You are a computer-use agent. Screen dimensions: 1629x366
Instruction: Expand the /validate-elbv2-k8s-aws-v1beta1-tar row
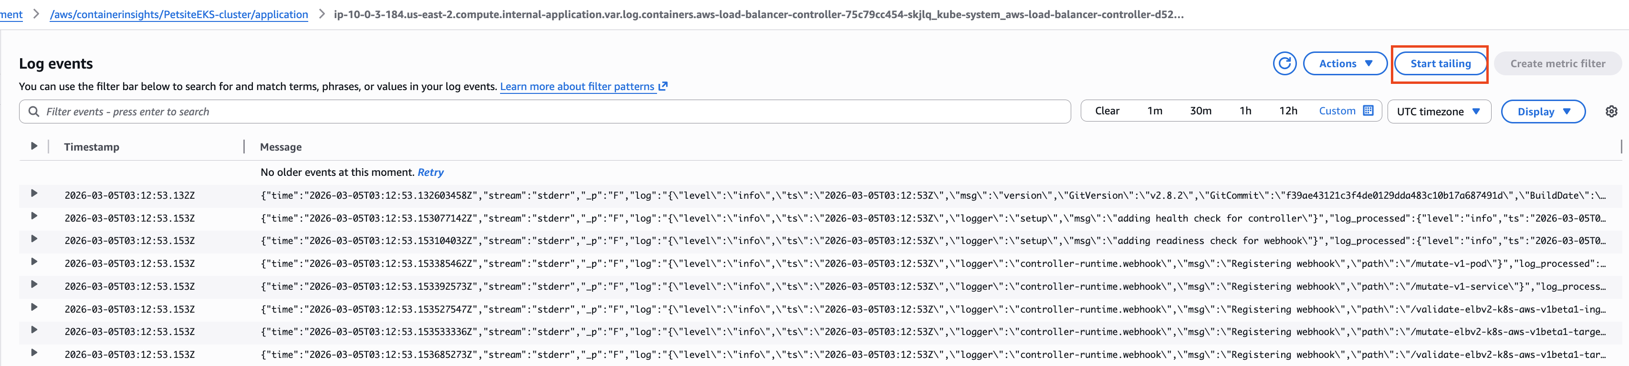point(34,353)
